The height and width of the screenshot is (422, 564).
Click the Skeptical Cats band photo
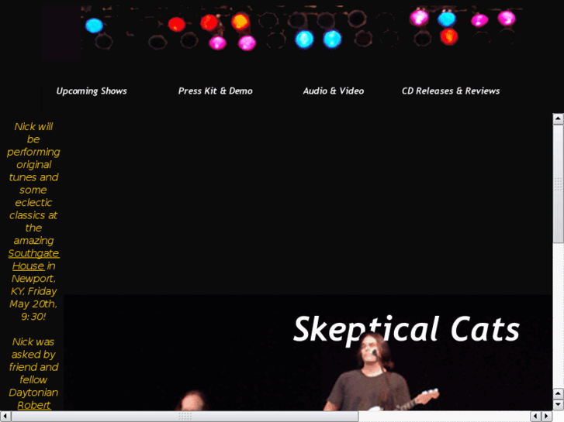click(x=308, y=352)
